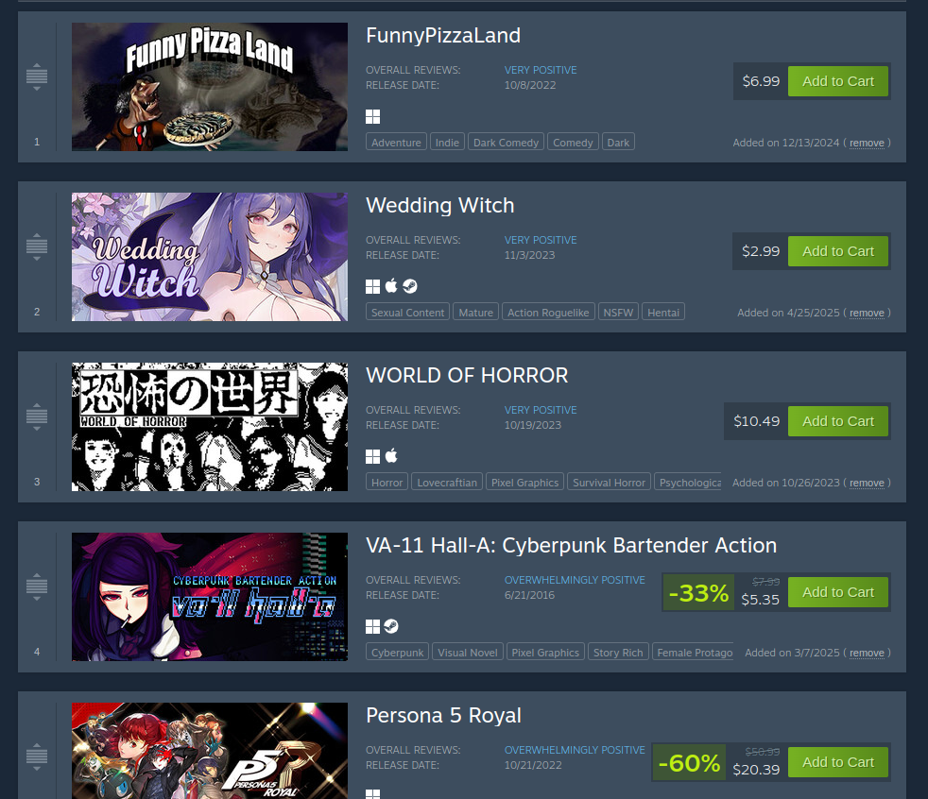The height and width of the screenshot is (799, 928).
Task: Add FunnyPizzaLand to cart
Action: click(x=837, y=81)
